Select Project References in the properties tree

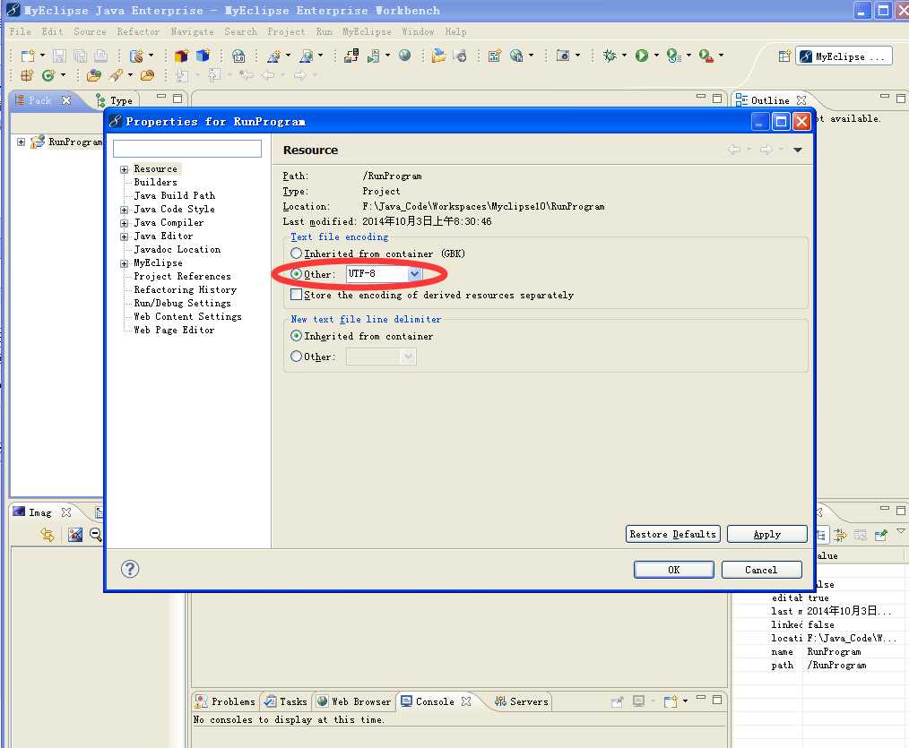(182, 276)
